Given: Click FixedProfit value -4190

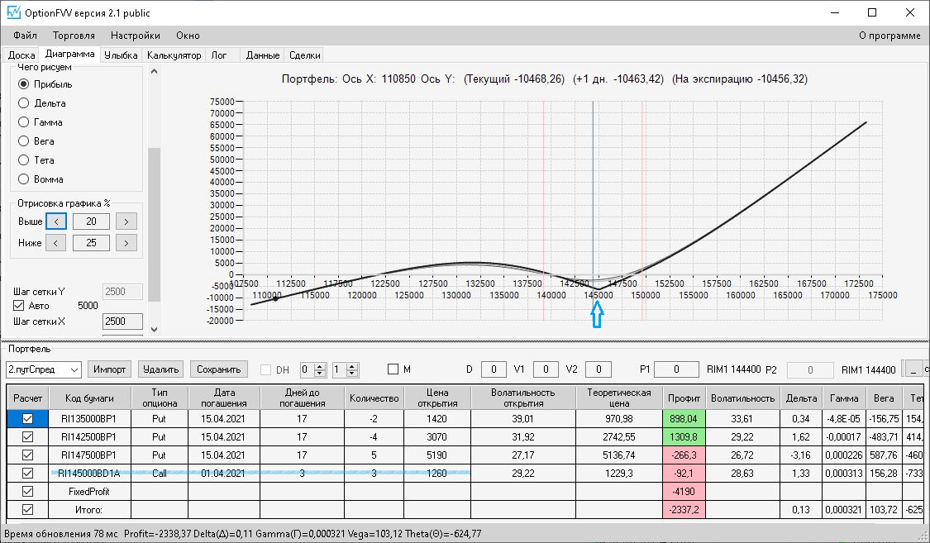Looking at the screenshot, I should pyautogui.click(x=684, y=492).
